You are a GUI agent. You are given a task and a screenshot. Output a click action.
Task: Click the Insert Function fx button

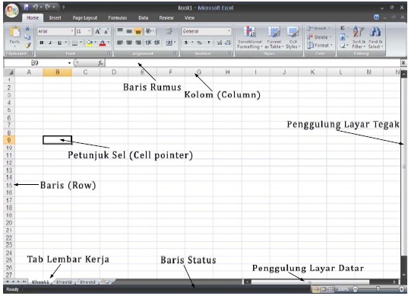pyautogui.click(x=100, y=63)
